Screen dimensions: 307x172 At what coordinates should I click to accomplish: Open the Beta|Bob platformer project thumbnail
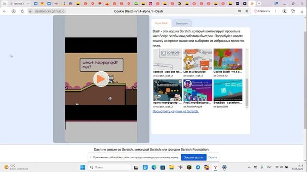coord(228,90)
